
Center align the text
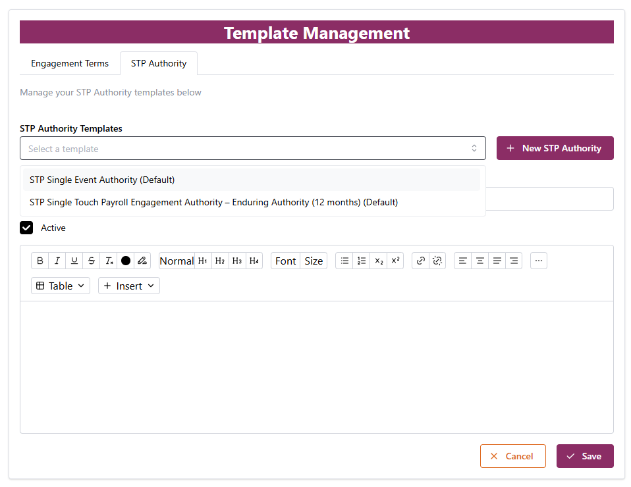tap(480, 261)
